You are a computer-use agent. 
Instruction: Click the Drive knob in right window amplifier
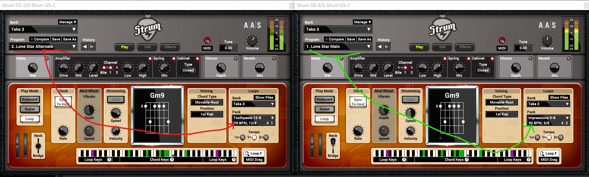point(358,68)
